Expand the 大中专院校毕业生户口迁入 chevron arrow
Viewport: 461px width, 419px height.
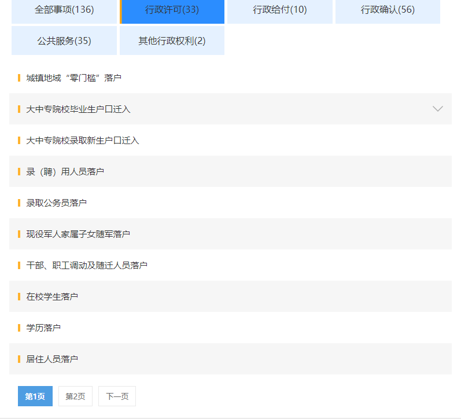438,109
